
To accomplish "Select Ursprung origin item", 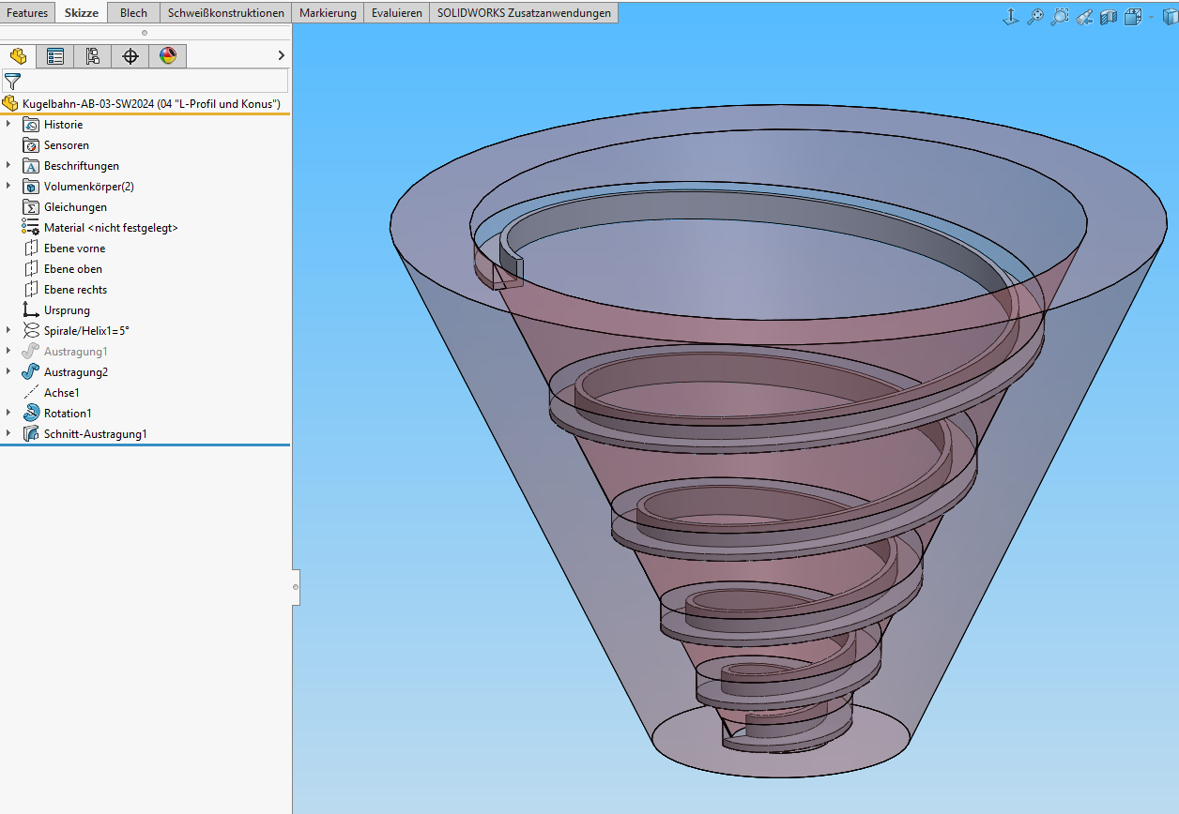I will click(x=67, y=310).
